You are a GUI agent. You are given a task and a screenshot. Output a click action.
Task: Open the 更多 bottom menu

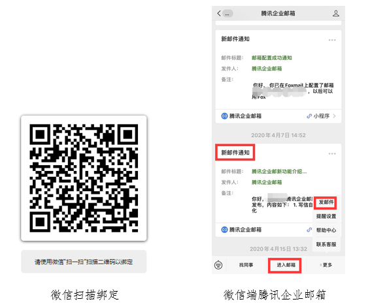tap(326, 265)
